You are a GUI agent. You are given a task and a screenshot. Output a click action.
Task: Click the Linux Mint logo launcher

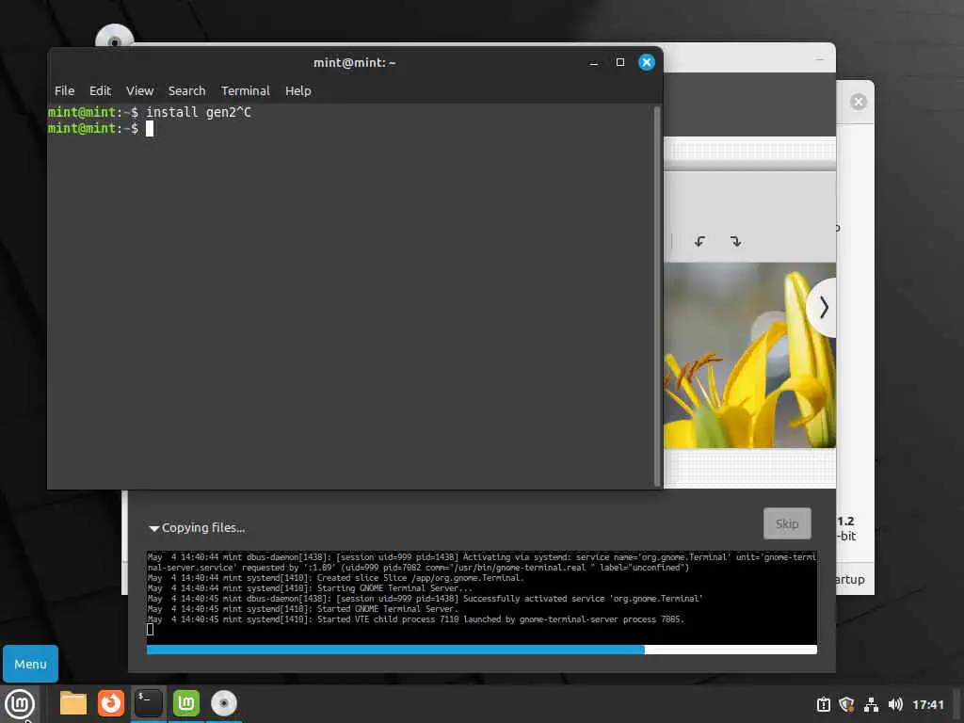20,704
